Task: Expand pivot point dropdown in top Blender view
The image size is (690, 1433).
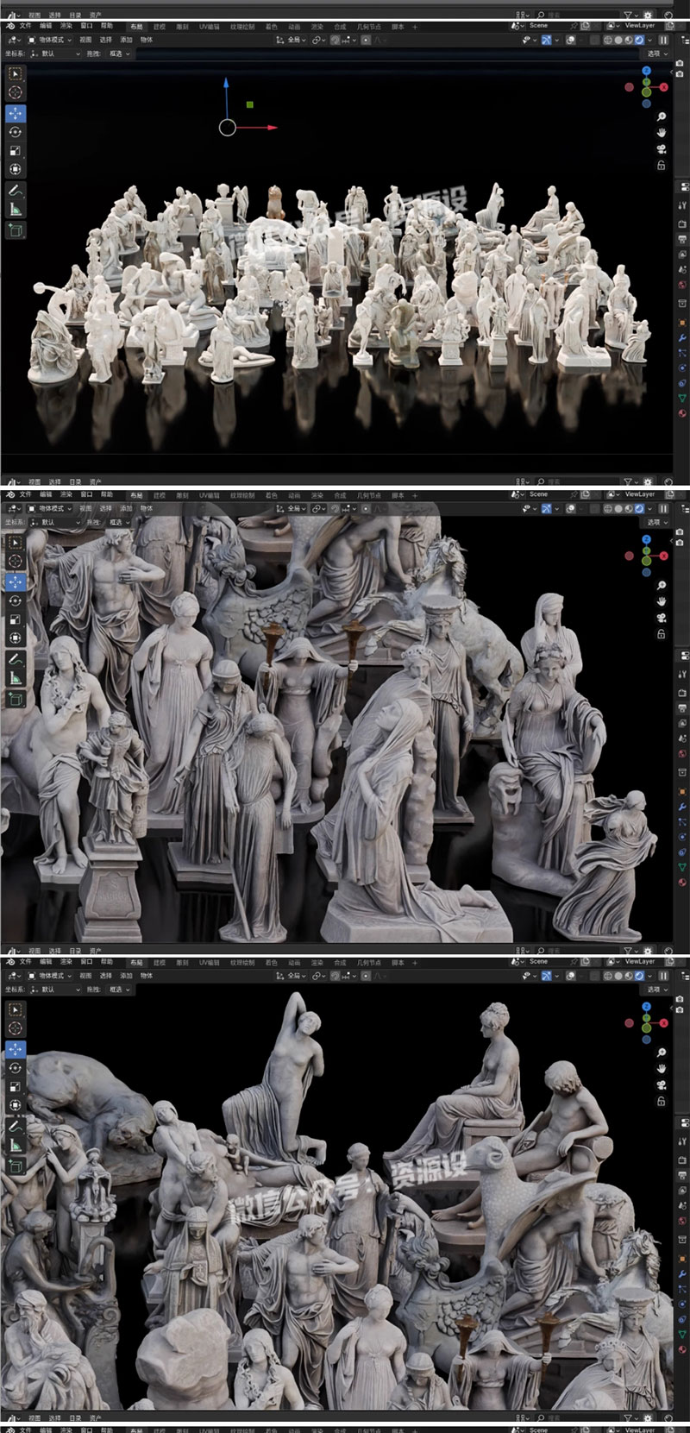Action: pyautogui.click(x=318, y=40)
